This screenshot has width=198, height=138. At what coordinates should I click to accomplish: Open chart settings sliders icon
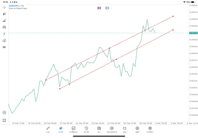tap(4, 27)
